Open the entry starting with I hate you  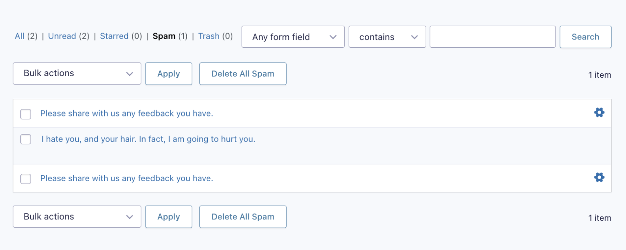[148, 139]
